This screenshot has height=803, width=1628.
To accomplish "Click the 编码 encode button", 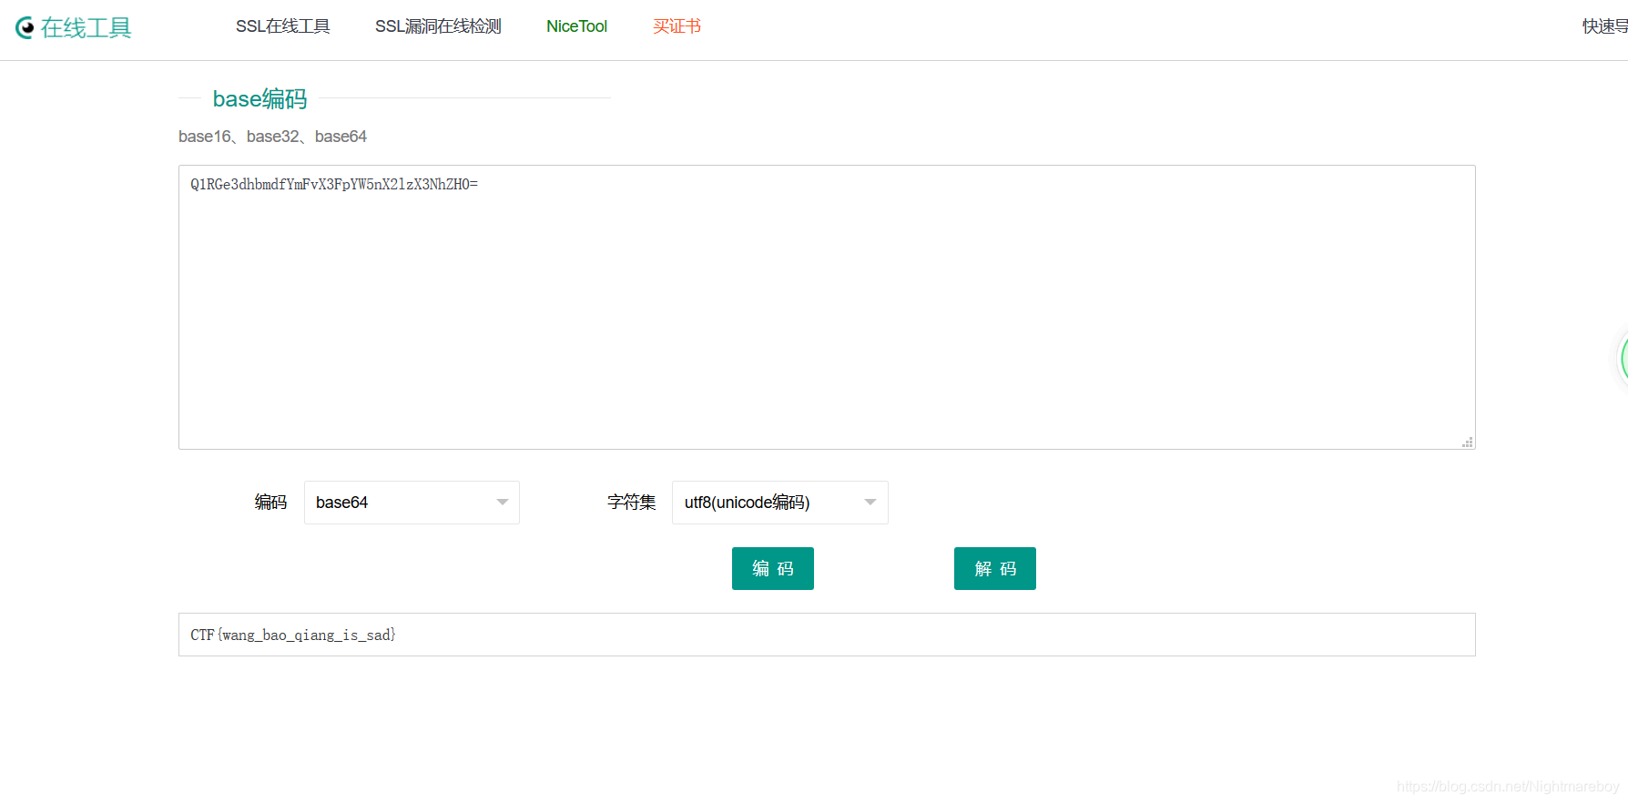I will [x=773, y=568].
